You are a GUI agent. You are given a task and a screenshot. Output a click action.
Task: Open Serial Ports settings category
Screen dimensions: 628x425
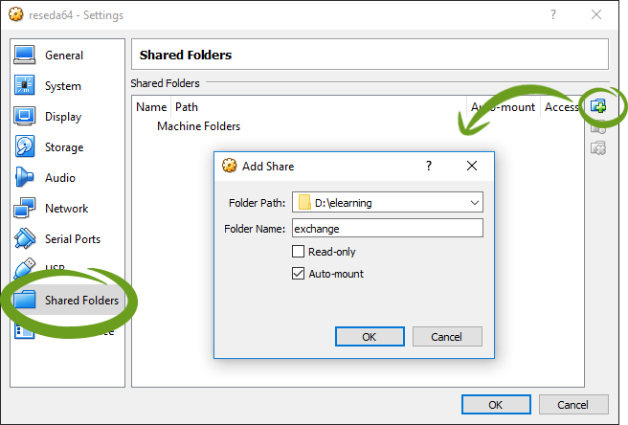tap(72, 239)
